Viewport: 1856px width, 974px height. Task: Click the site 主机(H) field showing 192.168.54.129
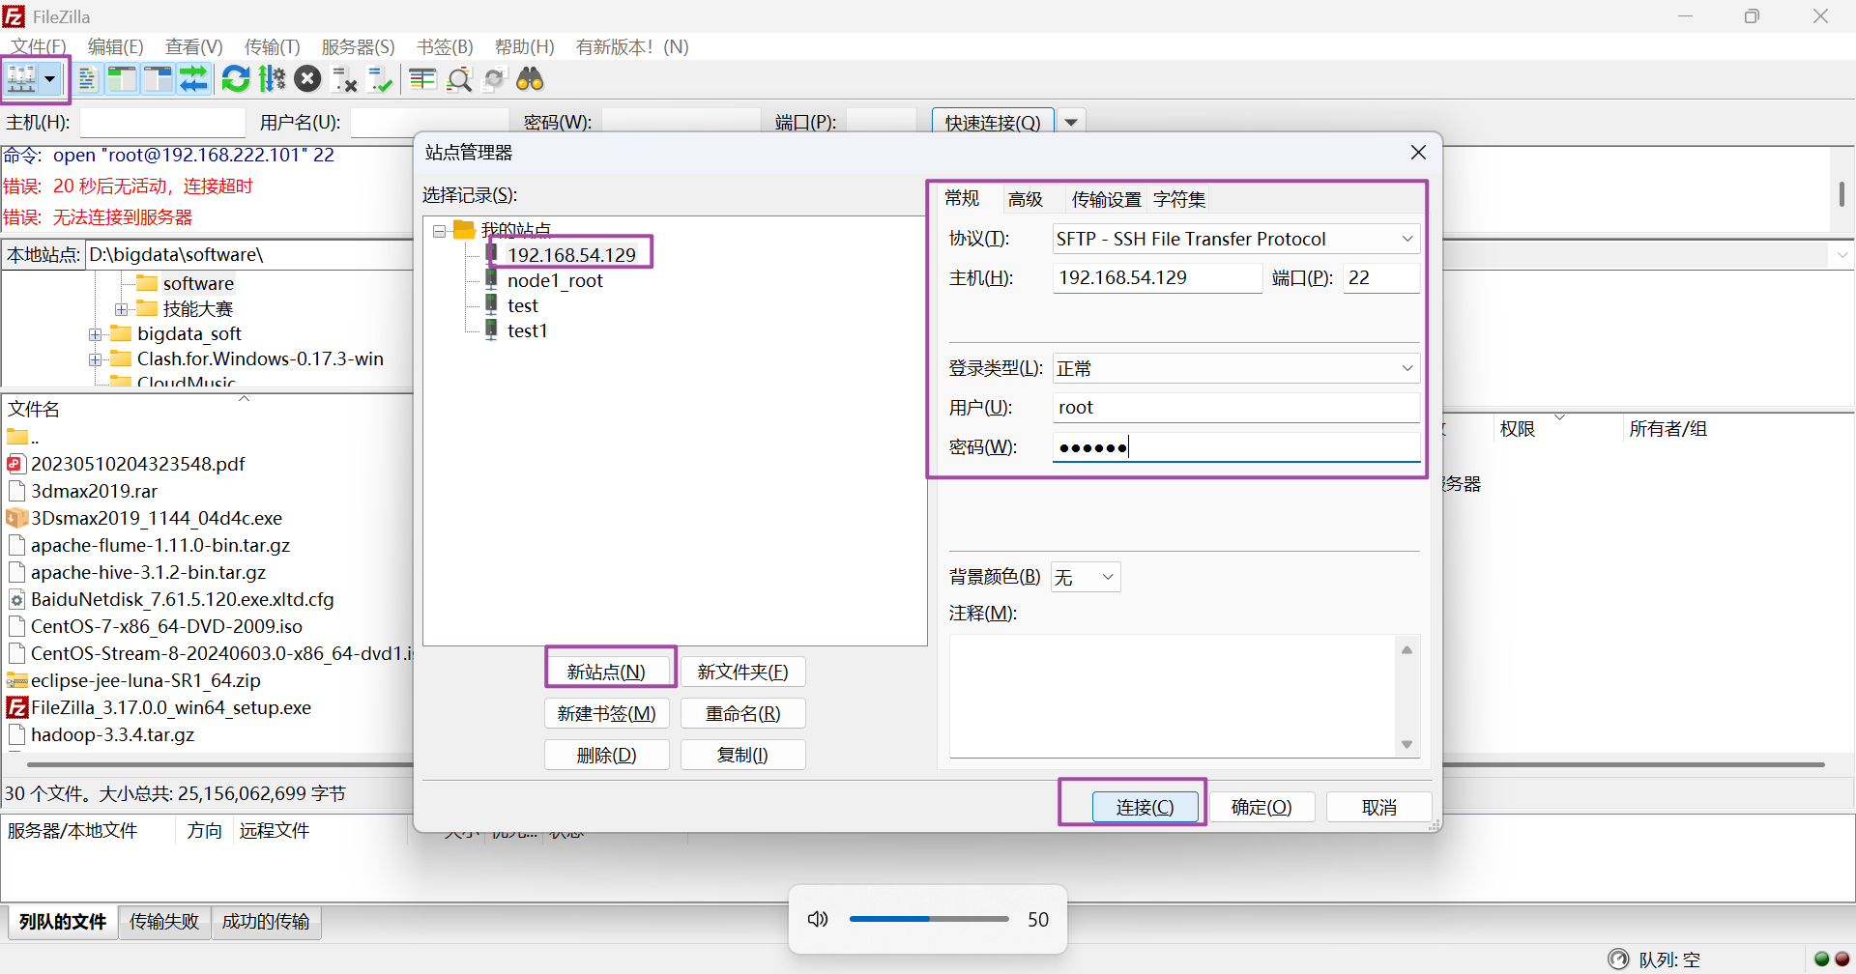tap(1157, 277)
